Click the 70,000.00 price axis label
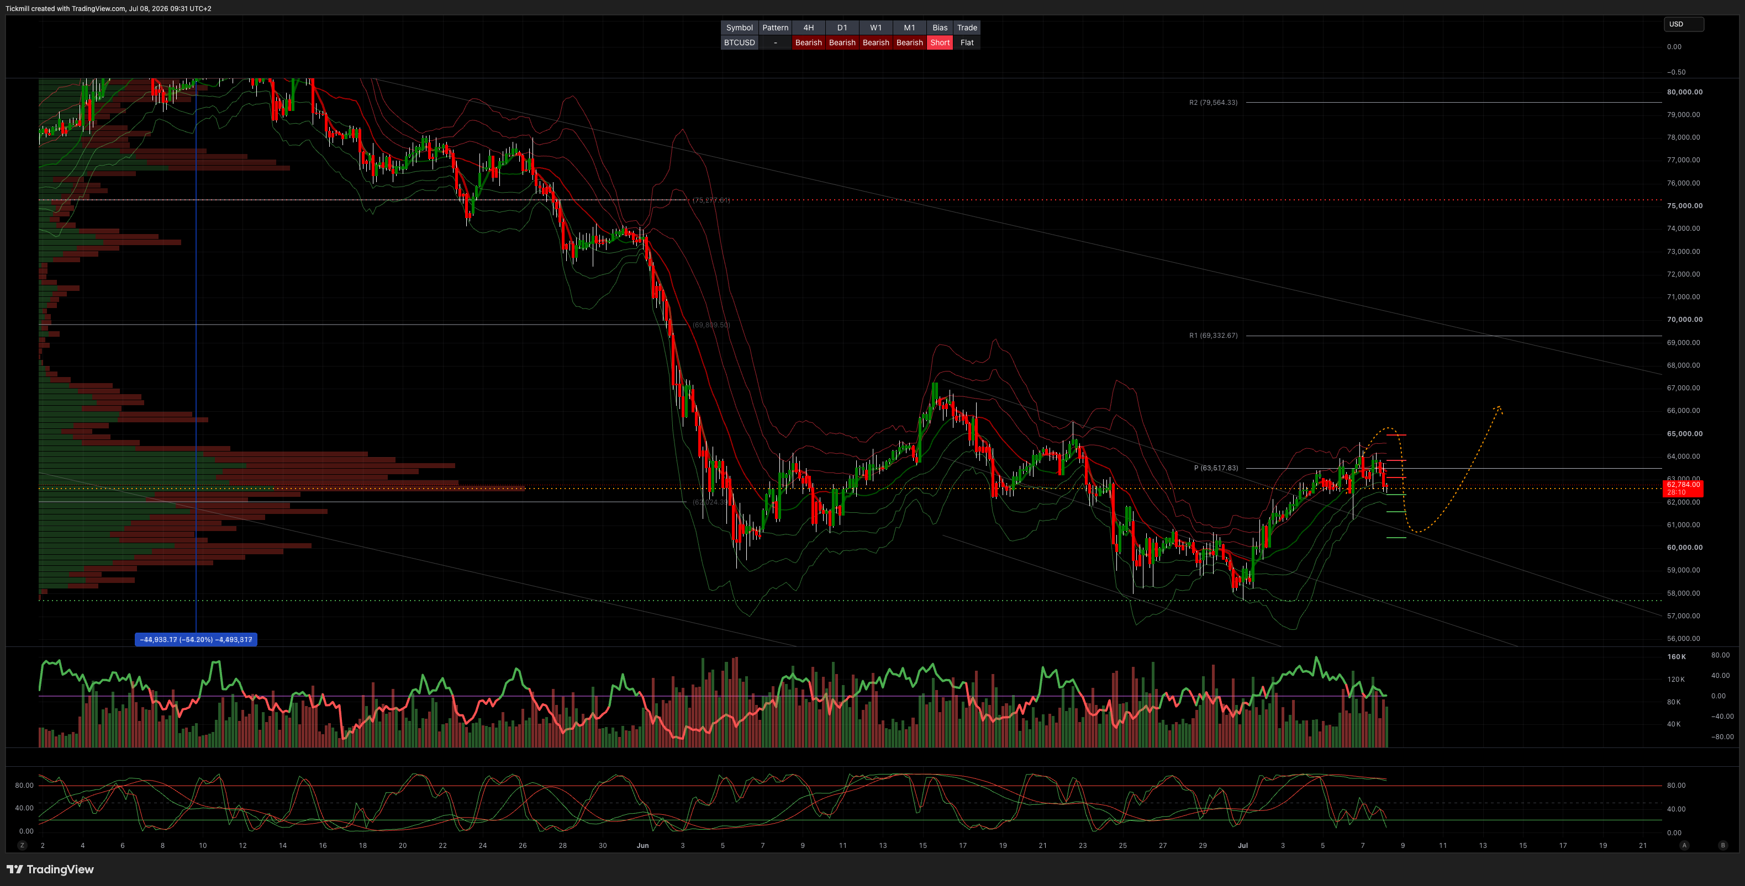 (x=1685, y=320)
